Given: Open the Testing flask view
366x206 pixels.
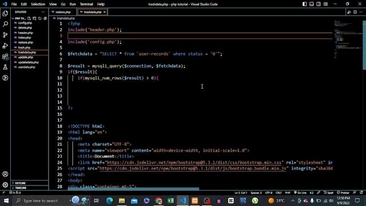Looking at the screenshot, I should [5, 68].
